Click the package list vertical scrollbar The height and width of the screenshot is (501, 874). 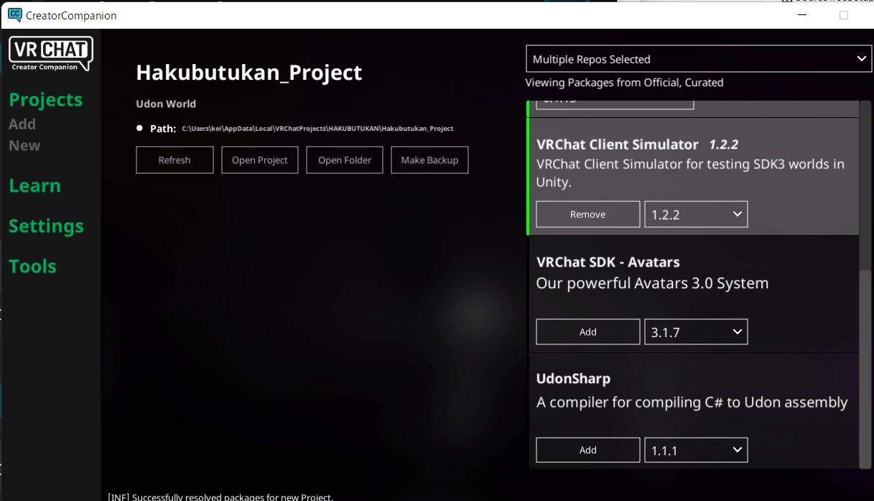tap(865, 368)
